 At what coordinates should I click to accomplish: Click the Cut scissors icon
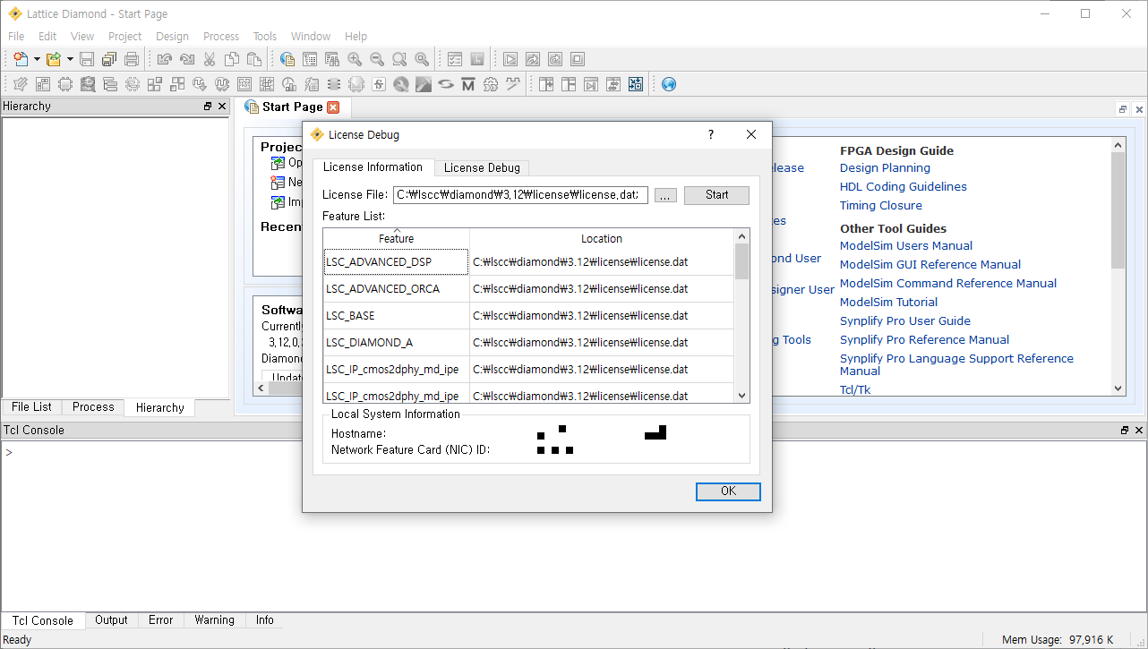pos(210,59)
